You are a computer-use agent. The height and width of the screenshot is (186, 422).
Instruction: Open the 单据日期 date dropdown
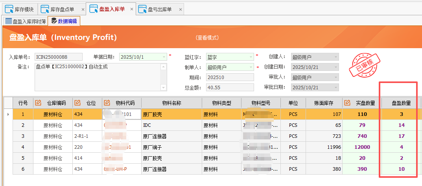(x=164, y=57)
